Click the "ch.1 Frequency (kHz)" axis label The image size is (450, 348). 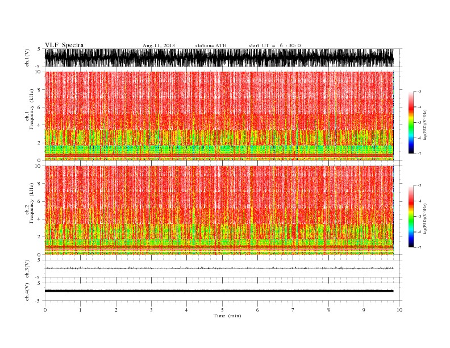[x=30, y=109]
